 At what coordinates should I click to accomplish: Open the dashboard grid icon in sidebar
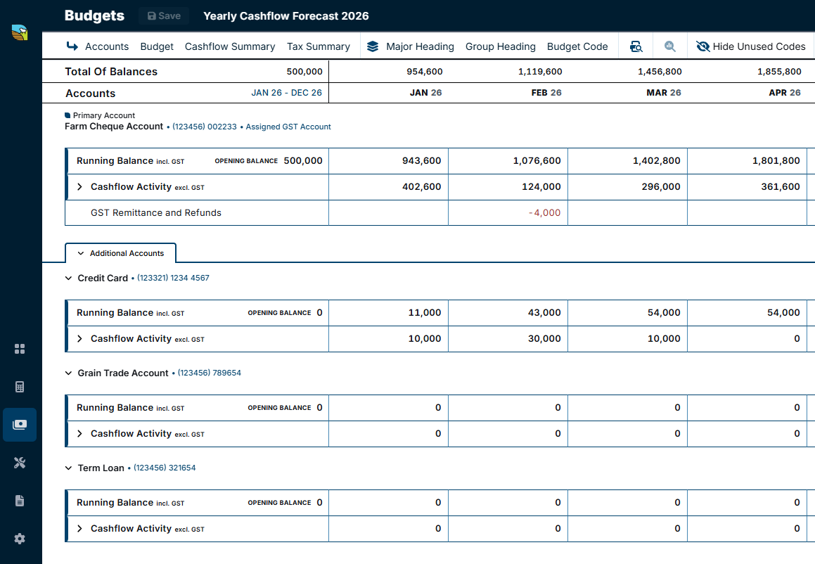20,349
